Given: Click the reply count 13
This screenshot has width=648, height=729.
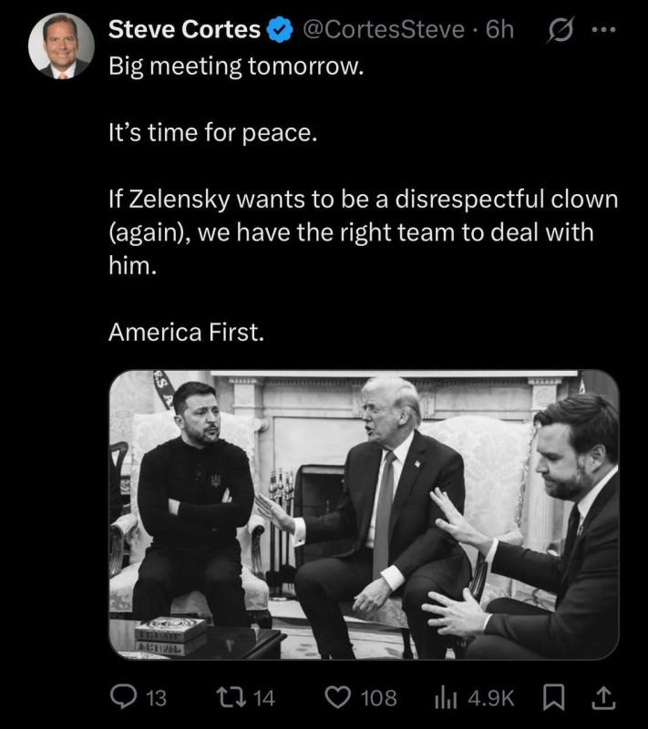Looking at the screenshot, I should tap(156, 698).
